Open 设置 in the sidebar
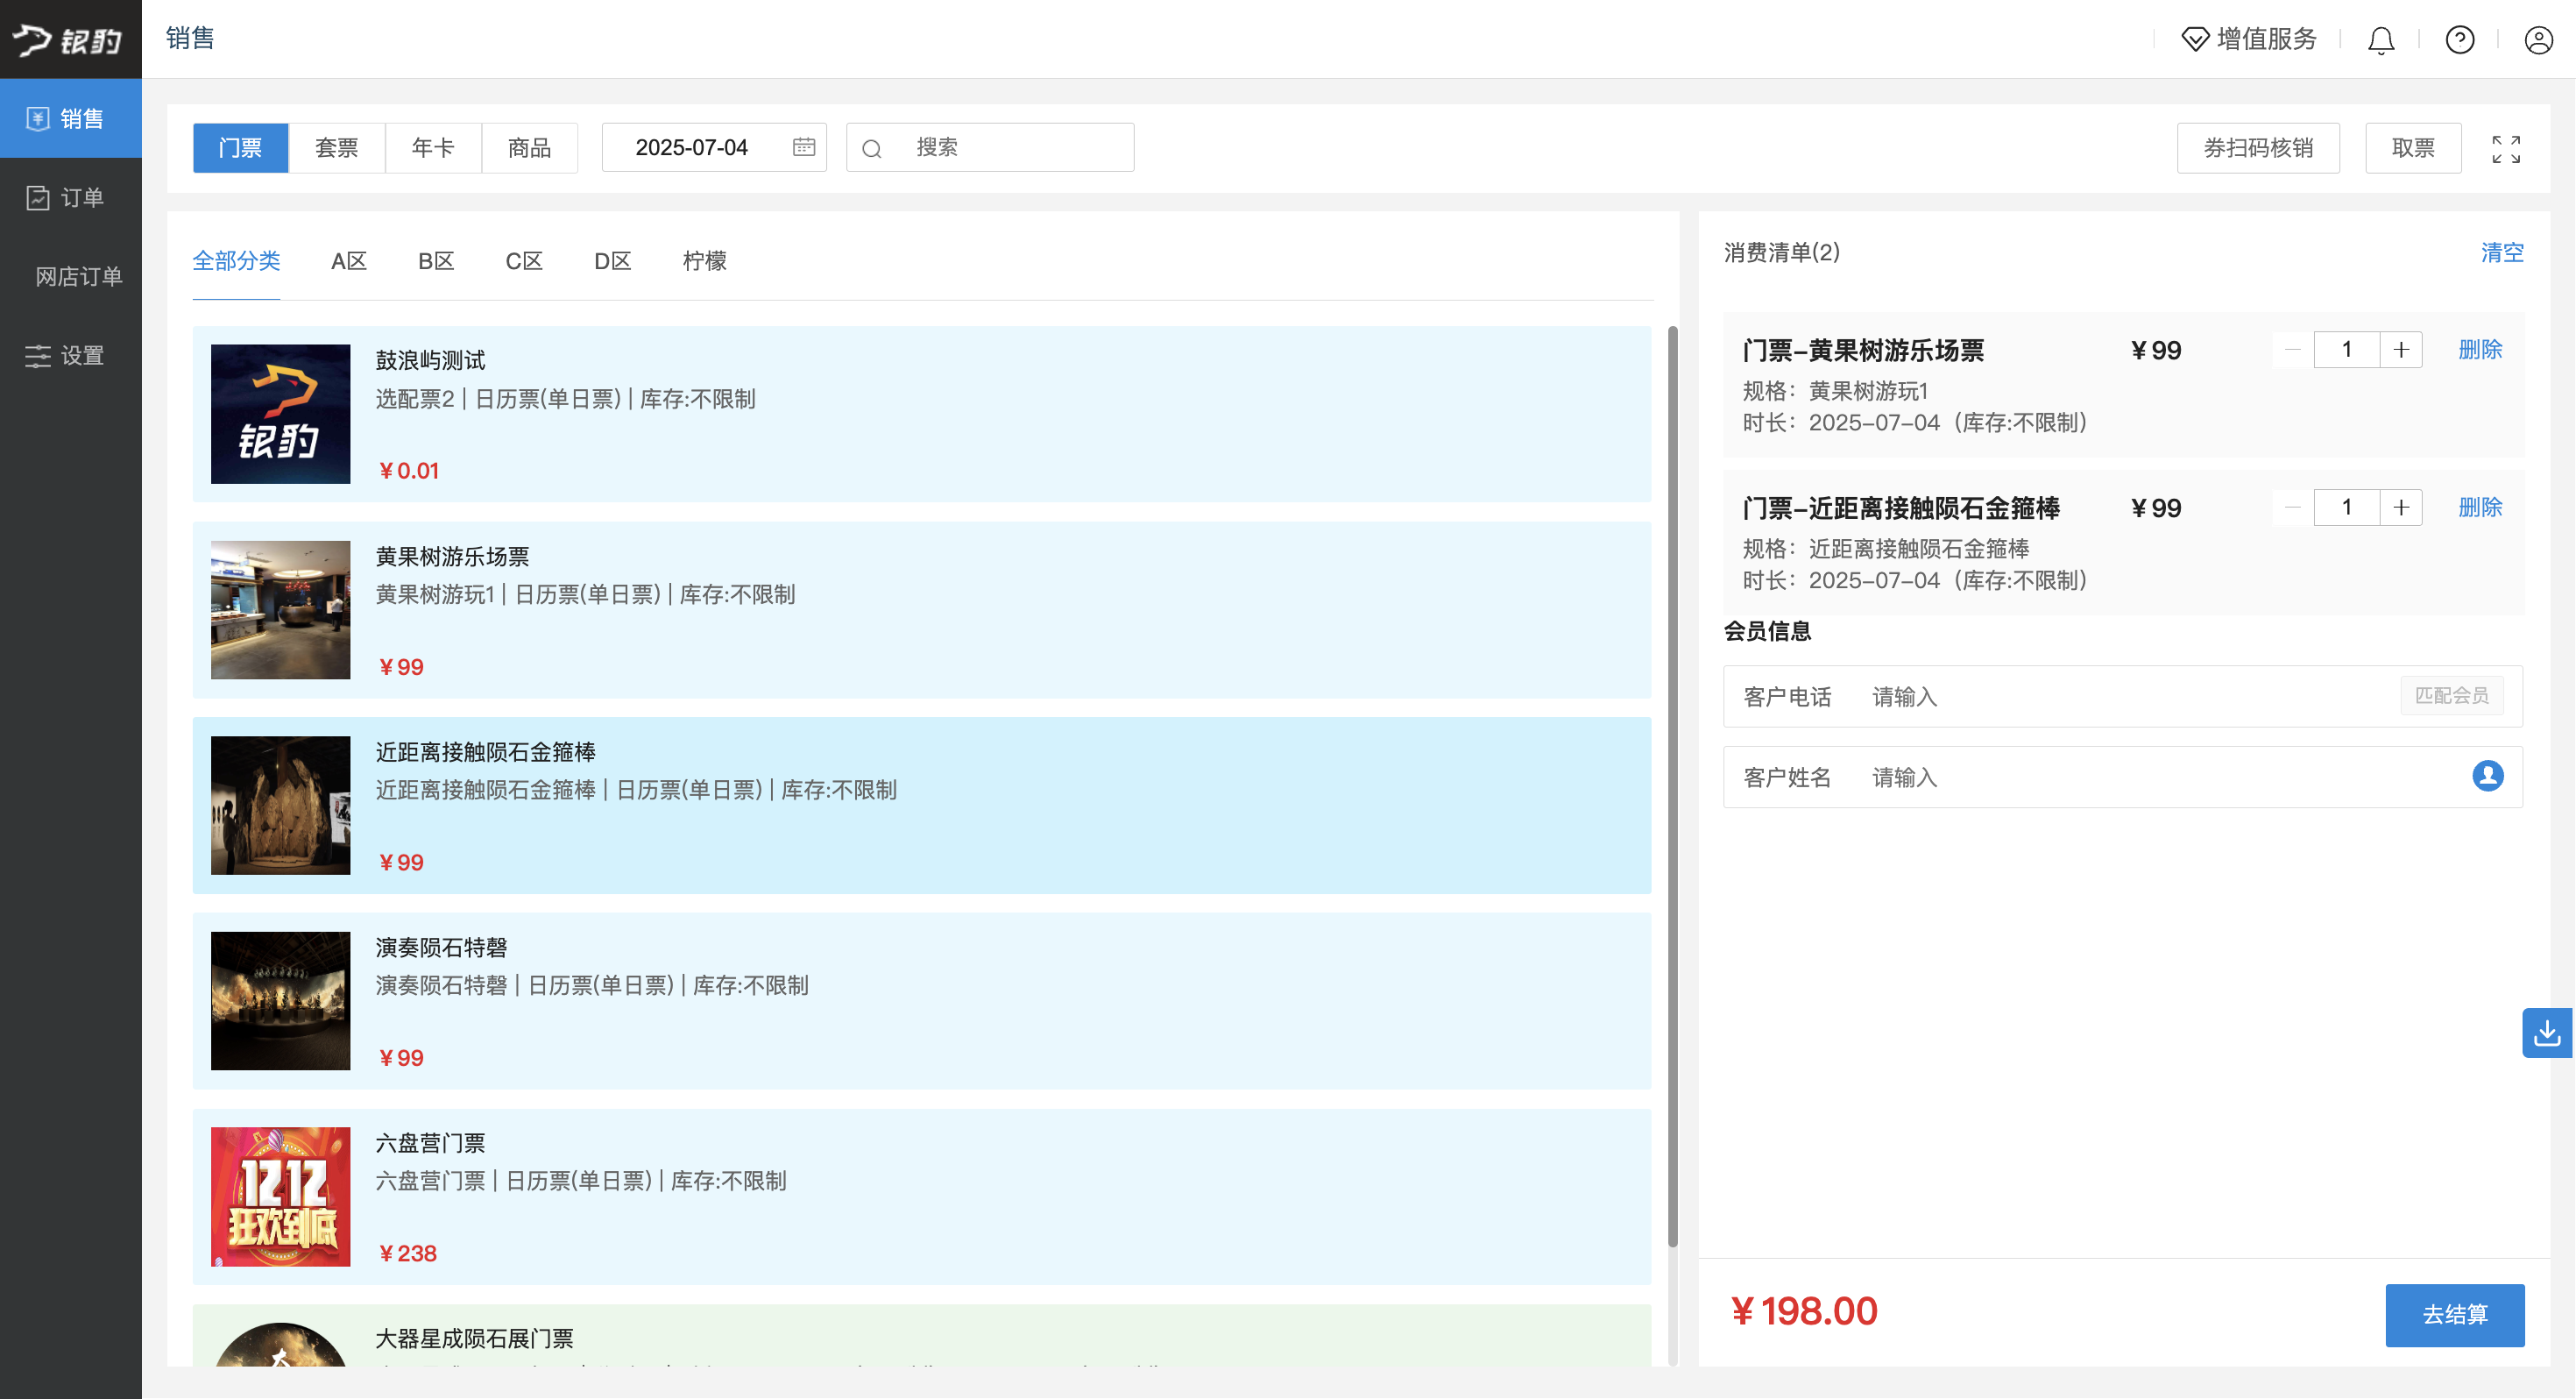The height and width of the screenshot is (1399, 2576). point(70,355)
